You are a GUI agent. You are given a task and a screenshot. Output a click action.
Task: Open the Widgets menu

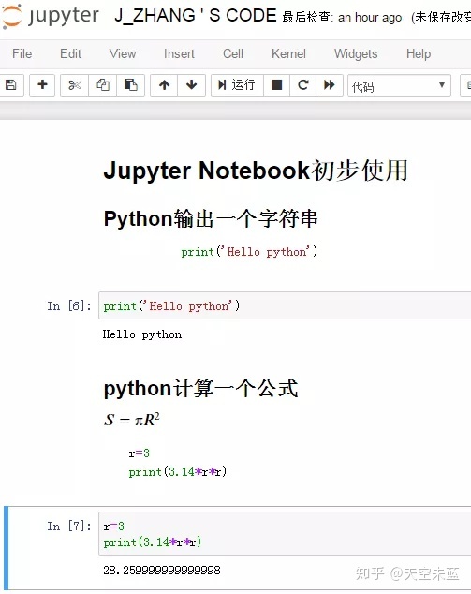click(x=356, y=53)
